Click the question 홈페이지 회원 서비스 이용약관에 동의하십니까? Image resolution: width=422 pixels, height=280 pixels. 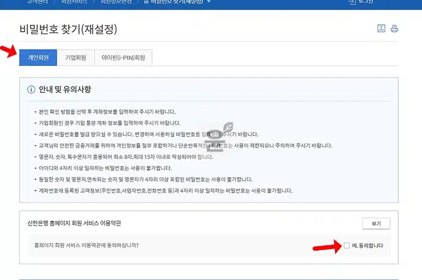86,245
